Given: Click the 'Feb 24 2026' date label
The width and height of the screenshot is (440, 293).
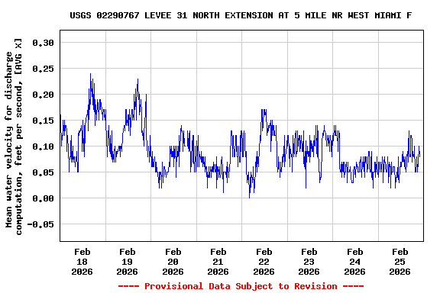Looking at the screenshot, I should pos(354,262).
